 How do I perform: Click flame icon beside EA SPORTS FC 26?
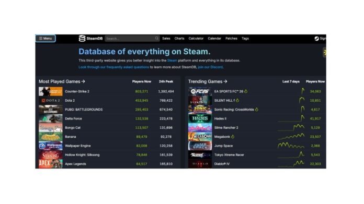246,91
